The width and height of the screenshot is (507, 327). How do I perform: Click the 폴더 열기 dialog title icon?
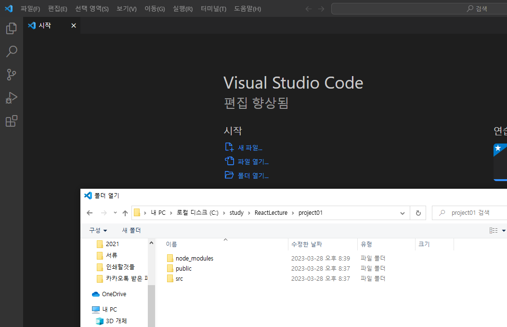click(88, 196)
